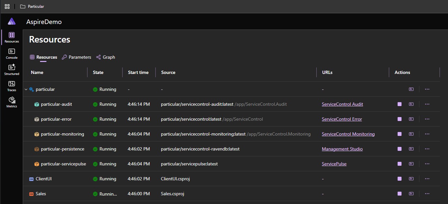
Task: View console logs for Sales
Action: pyautogui.click(x=411, y=194)
